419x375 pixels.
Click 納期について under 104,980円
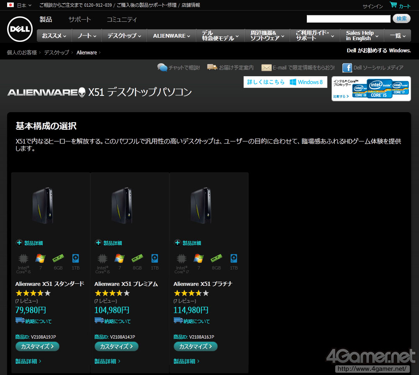(x=117, y=321)
